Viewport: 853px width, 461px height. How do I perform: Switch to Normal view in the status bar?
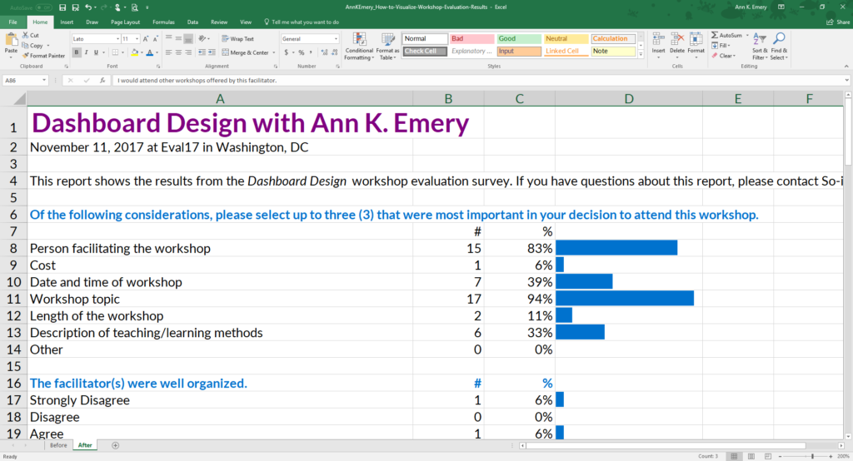[734, 456]
